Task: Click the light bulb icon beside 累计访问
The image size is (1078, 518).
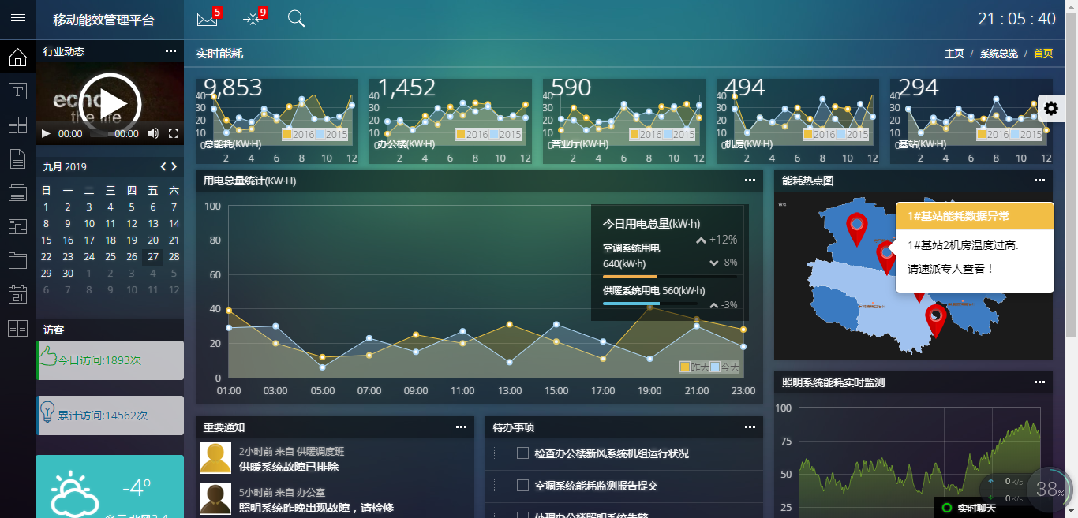Action: (x=47, y=412)
